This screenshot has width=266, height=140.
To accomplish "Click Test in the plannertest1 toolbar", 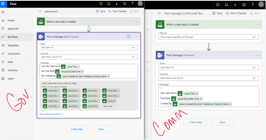I will pos(134,11).
